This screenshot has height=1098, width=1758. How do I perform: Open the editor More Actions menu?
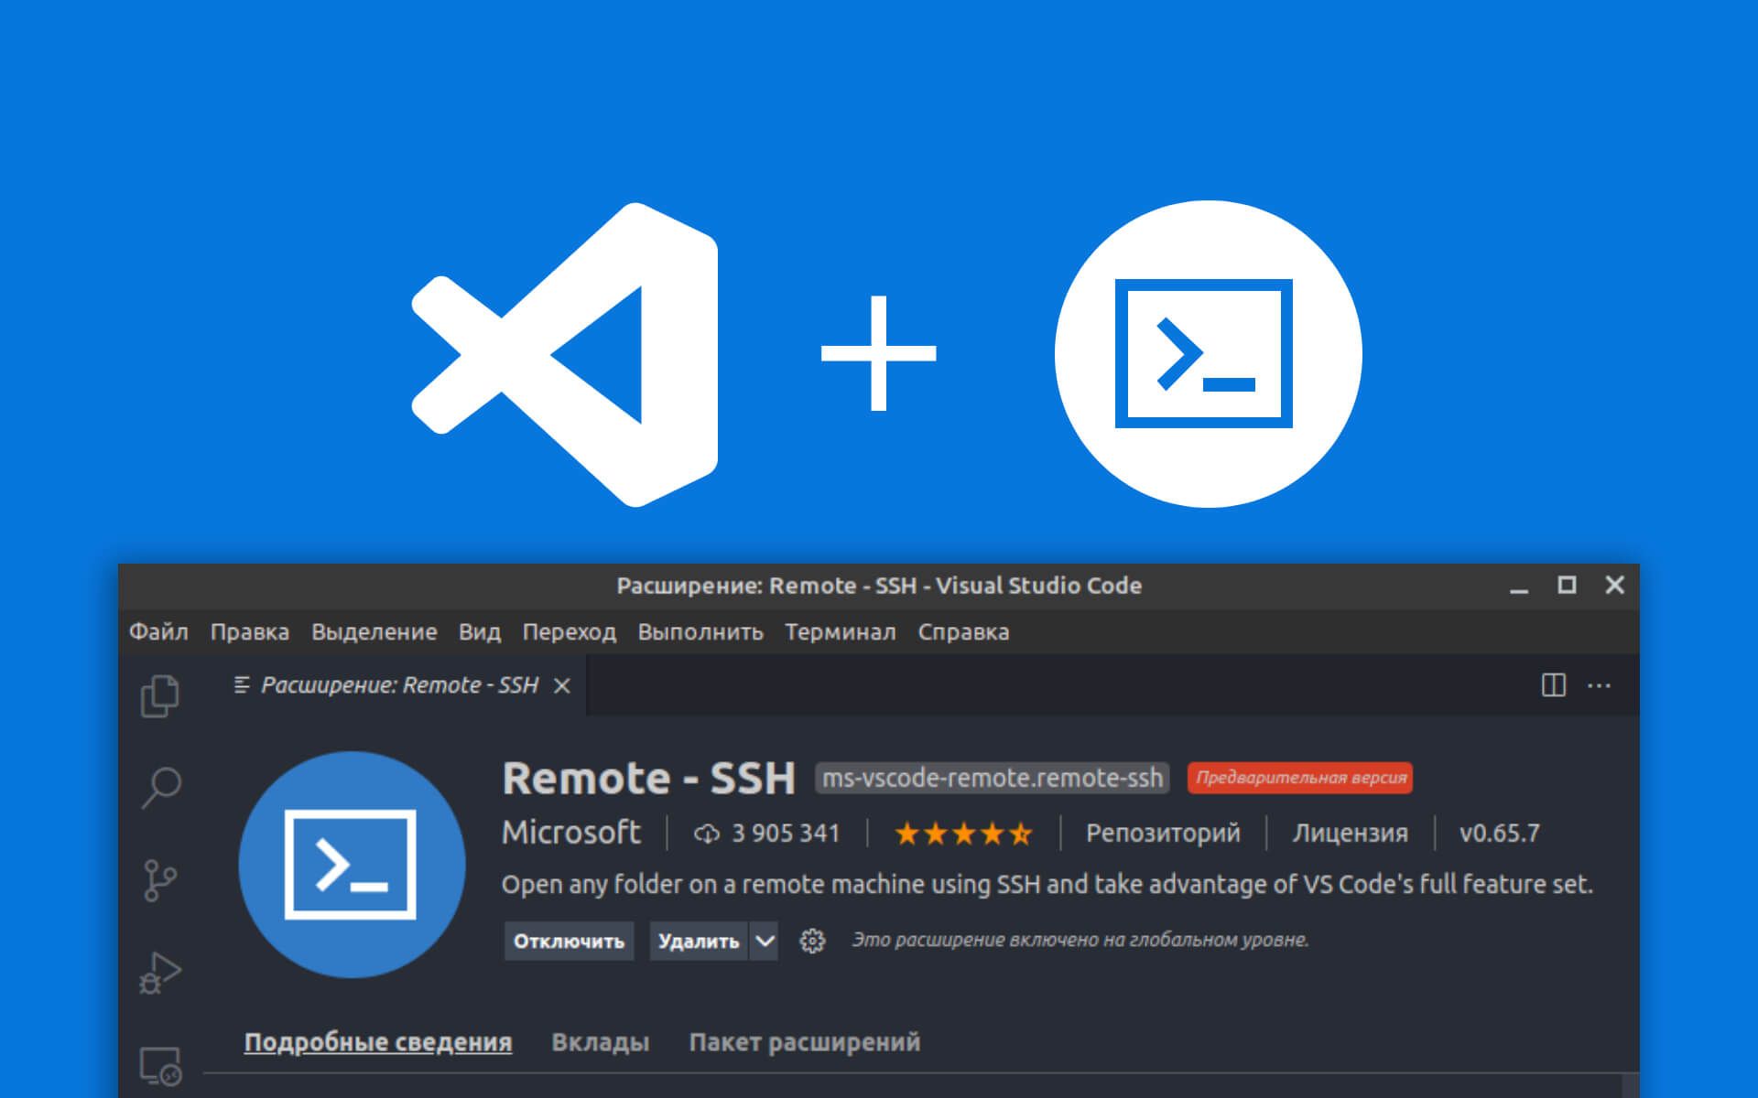1600,685
